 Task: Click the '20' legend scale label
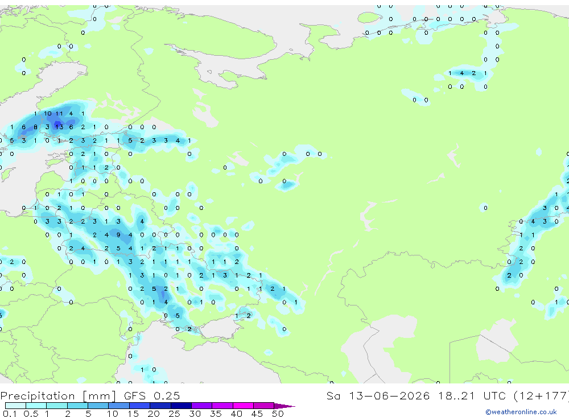154,414
